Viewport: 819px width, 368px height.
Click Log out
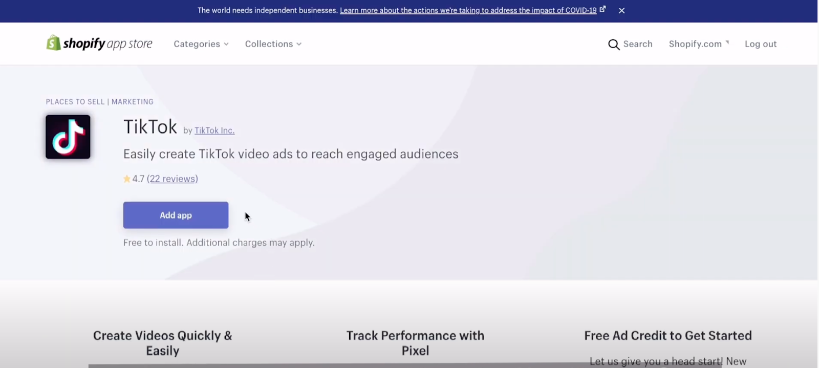(x=761, y=44)
